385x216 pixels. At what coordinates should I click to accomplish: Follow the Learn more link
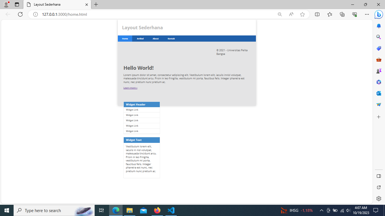pyautogui.click(x=130, y=87)
